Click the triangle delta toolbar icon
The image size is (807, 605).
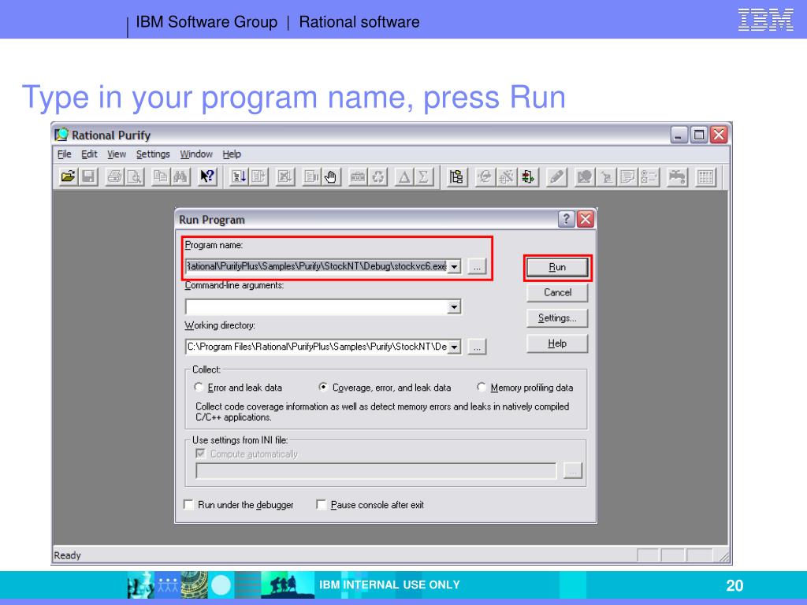[404, 177]
